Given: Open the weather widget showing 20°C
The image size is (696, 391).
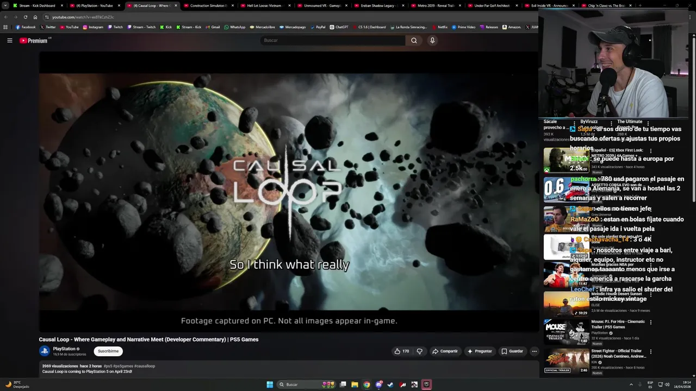Looking at the screenshot, I should pos(17,384).
